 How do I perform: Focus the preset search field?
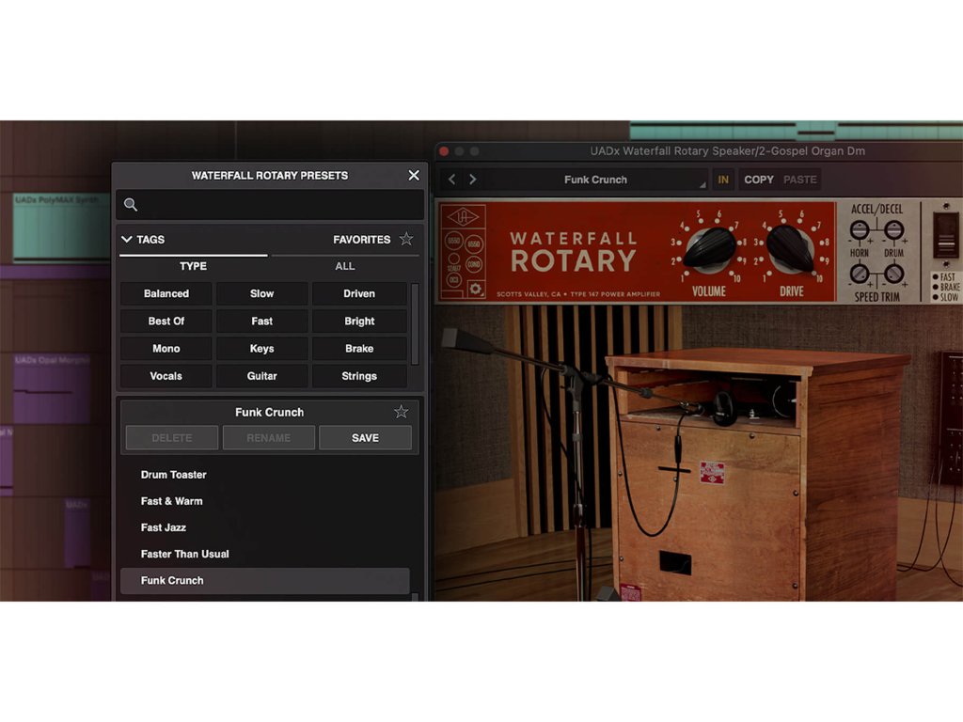point(270,204)
